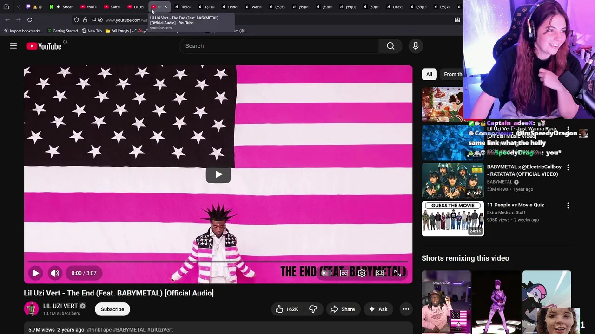
Task: Open browser sidebar/reader icon at toolbar right
Action: (x=457, y=20)
